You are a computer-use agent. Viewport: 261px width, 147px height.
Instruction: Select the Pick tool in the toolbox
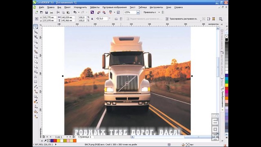click(35, 27)
